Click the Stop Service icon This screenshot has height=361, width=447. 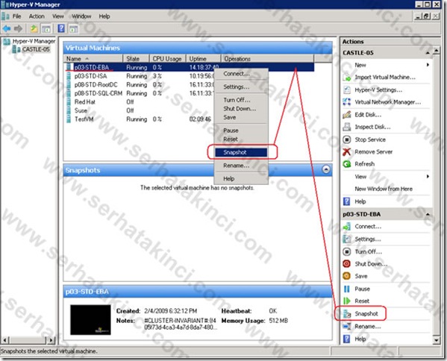coord(347,139)
